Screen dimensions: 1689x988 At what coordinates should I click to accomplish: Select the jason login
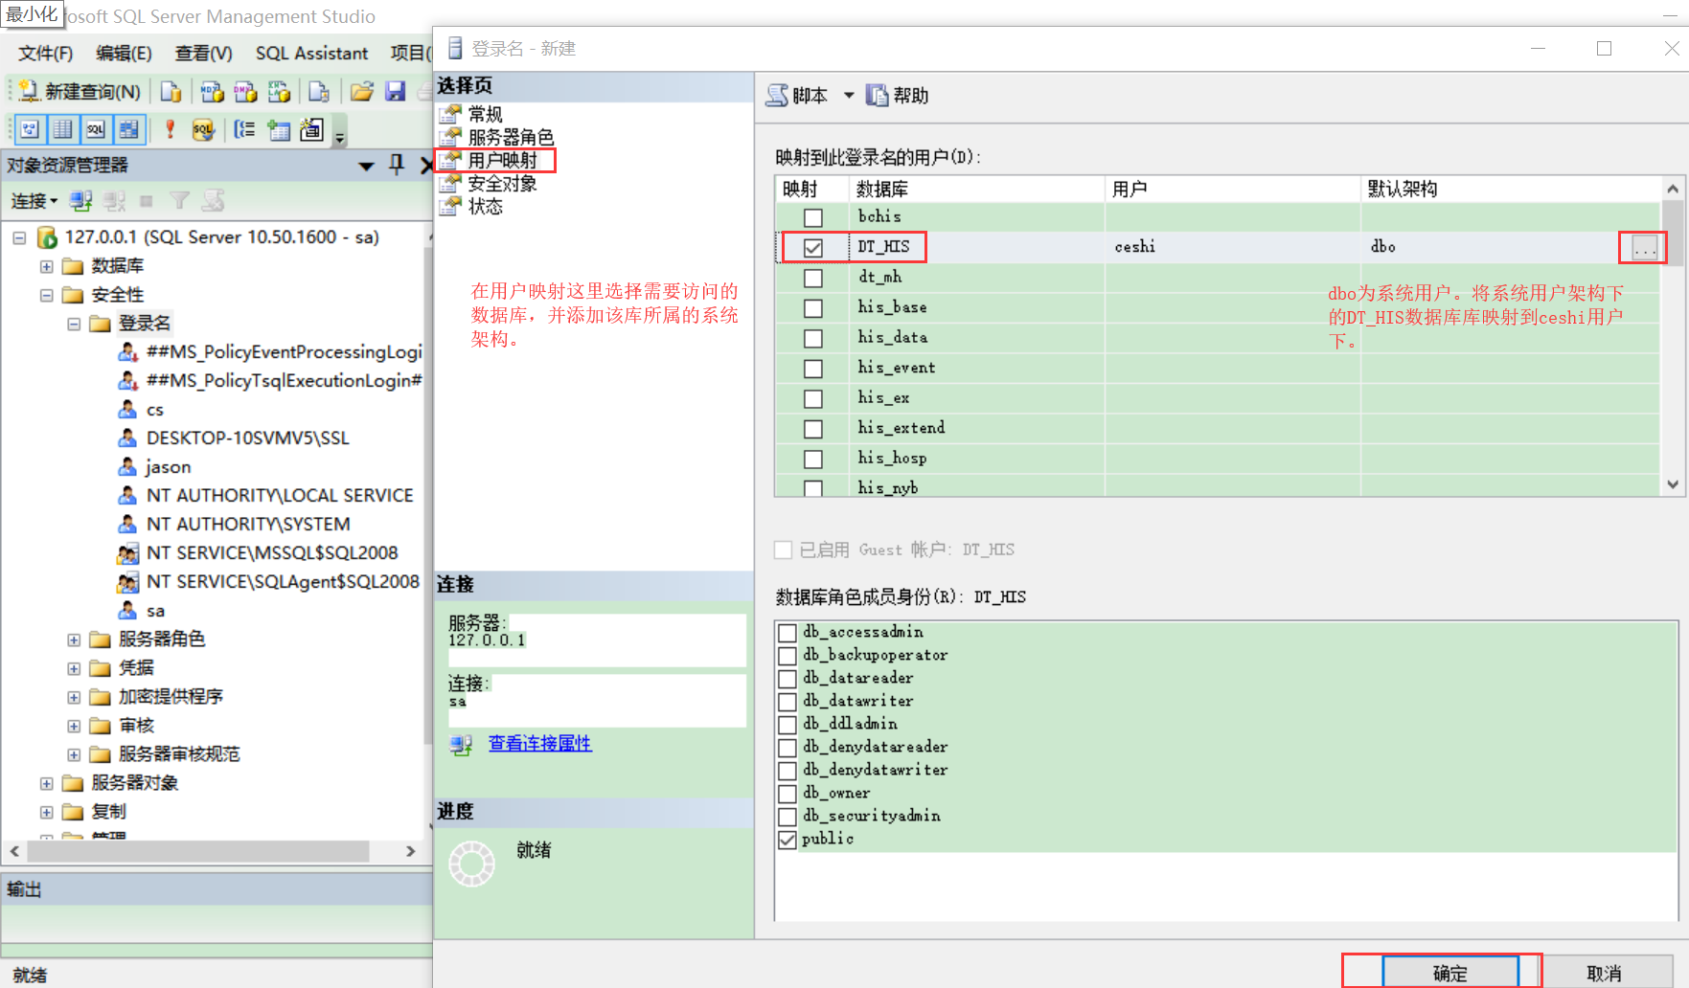(168, 467)
